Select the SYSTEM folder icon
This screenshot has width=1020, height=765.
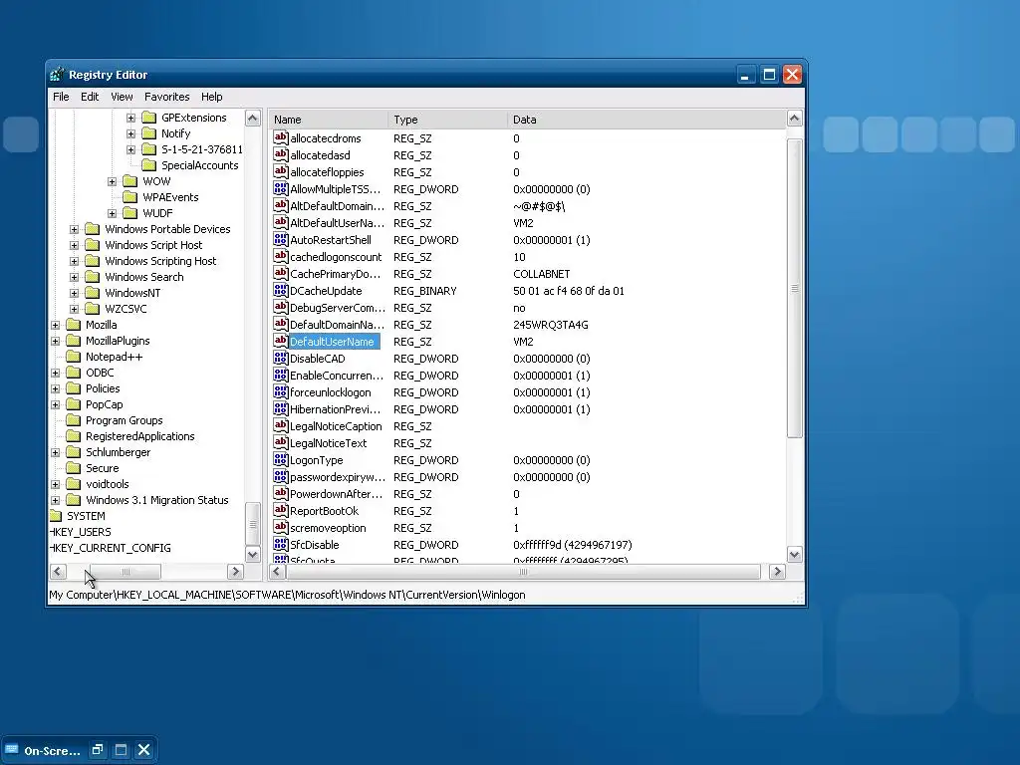[x=56, y=516]
